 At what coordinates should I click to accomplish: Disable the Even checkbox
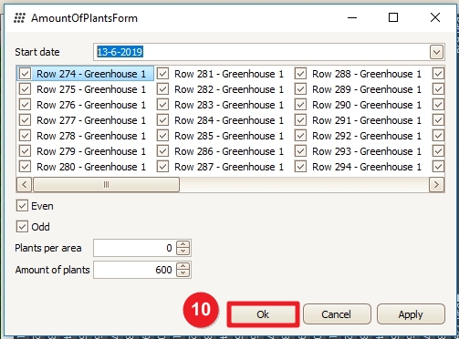[x=22, y=206]
